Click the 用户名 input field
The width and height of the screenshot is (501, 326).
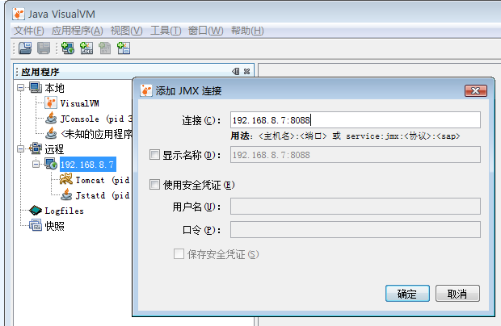click(356, 207)
